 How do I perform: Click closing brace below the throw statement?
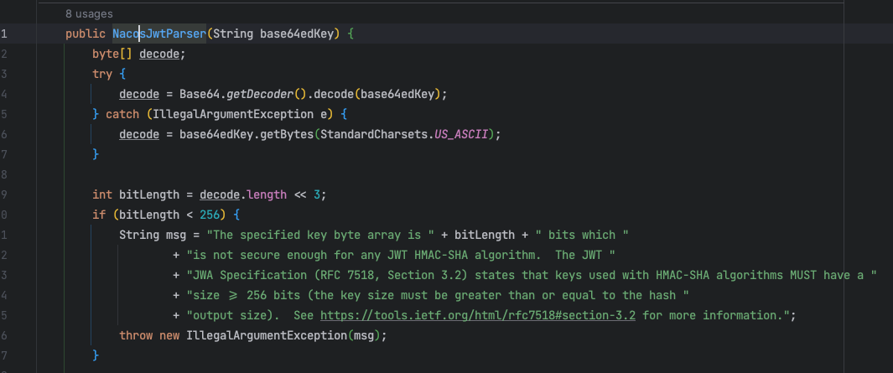(x=96, y=355)
